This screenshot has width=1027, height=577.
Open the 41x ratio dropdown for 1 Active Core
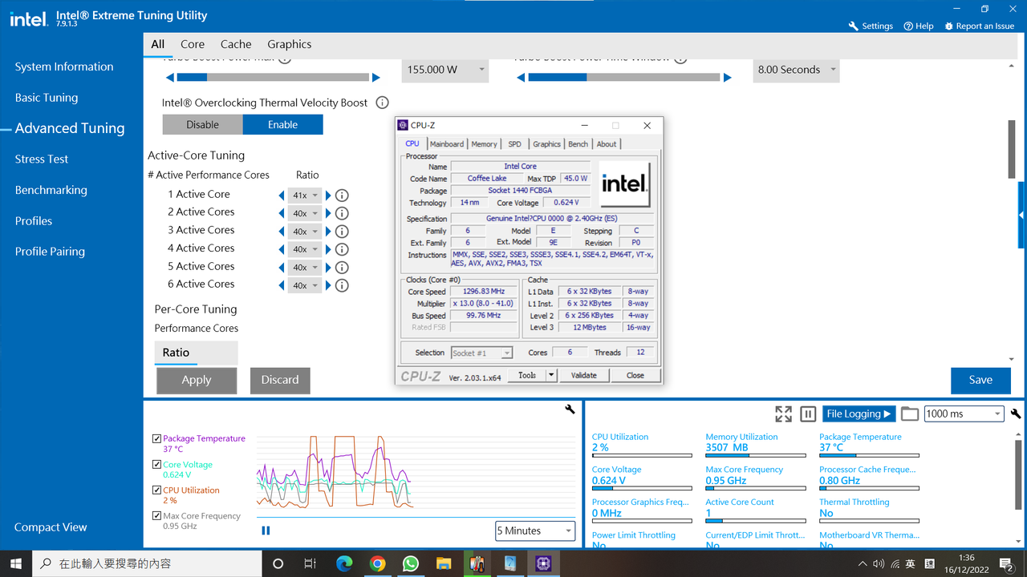305,196
